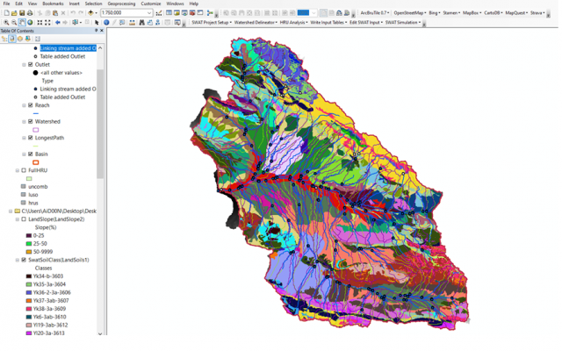Hide the Basin layer
Image resolution: width=562 pixels, height=351 pixels.
click(x=31, y=154)
